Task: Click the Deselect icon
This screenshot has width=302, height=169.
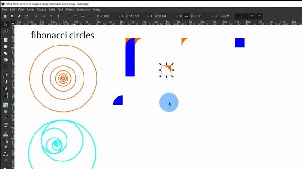Action: 19,16
